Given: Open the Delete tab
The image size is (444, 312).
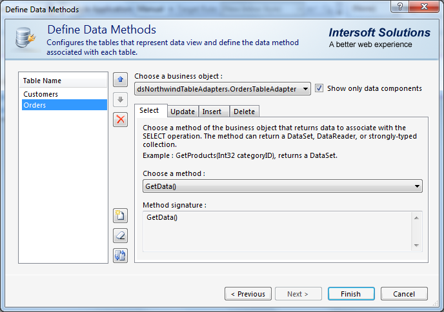Looking at the screenshot, I should pos(244,112).
